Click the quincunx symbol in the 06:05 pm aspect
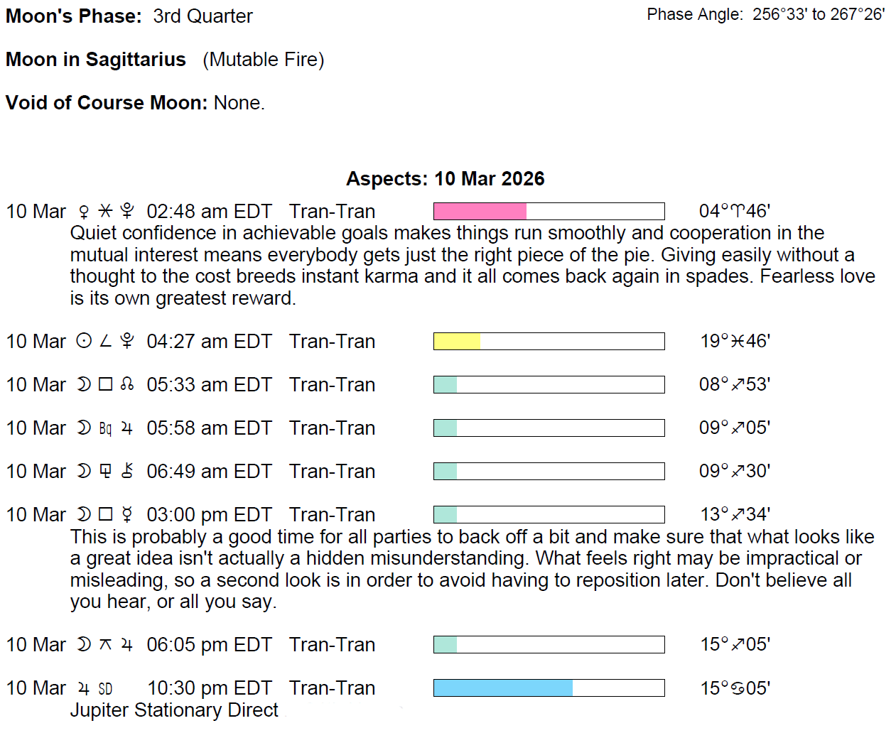Image resolution: width=896 pixels, height=733 pixels. pyautogui.click(x=105, y=645)
